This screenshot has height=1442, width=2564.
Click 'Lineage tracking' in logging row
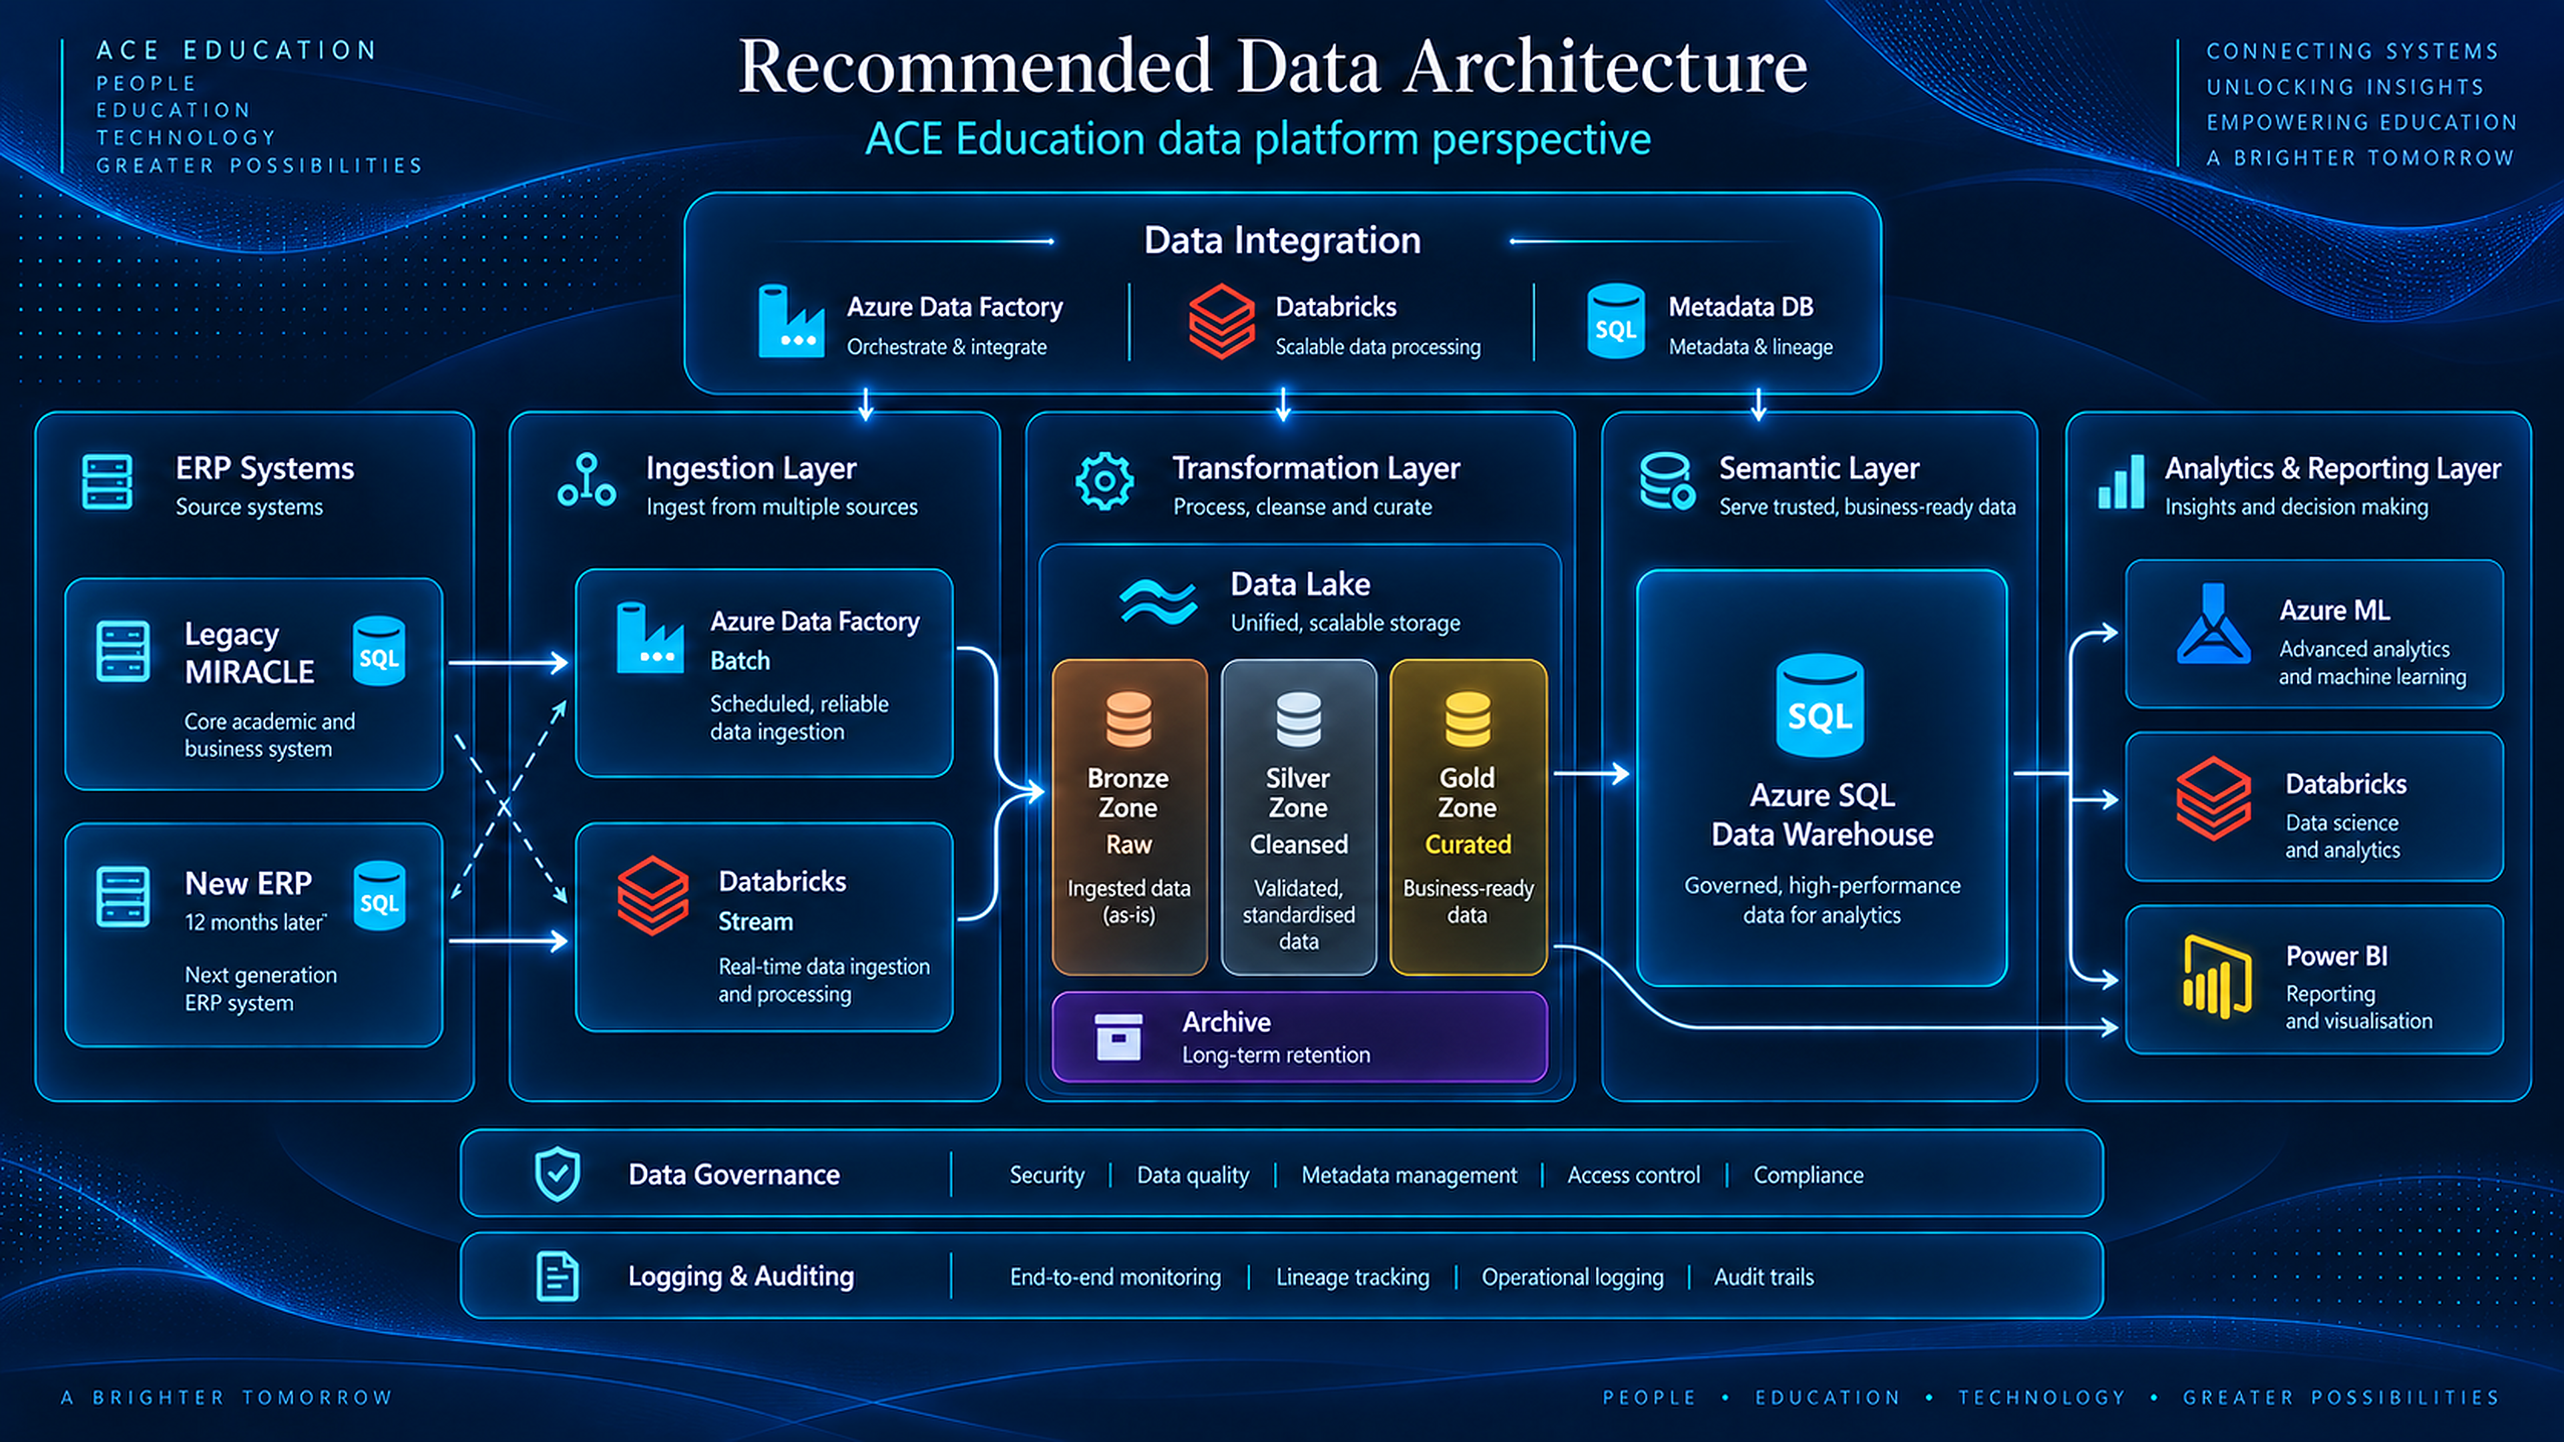(x=1351, y=1277)
